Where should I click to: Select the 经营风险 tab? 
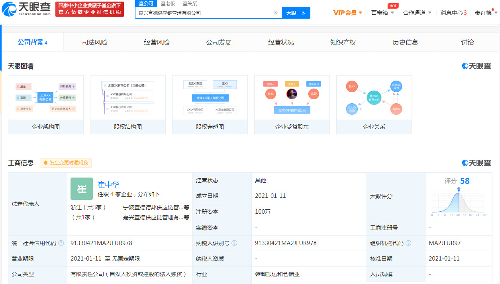click(157, 42)
